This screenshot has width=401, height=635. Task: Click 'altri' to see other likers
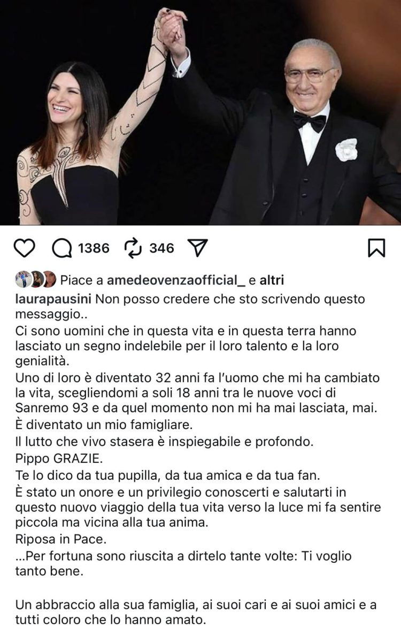coord(272,280)
